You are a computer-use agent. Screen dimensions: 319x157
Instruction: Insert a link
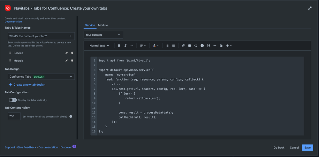(183, 46)
